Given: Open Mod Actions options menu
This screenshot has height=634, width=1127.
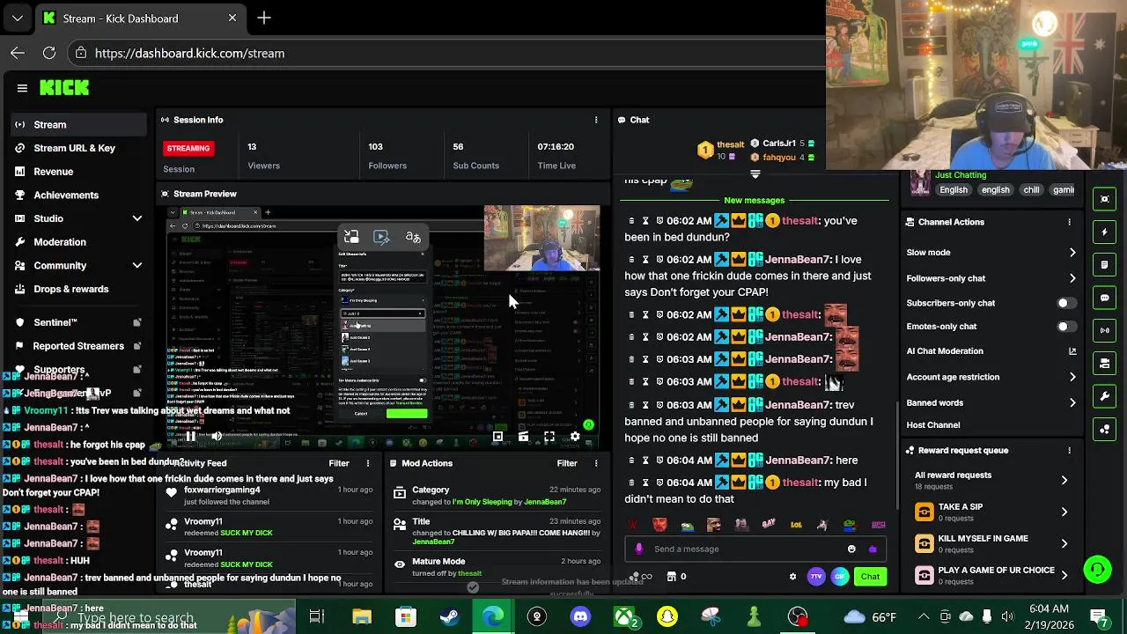Looking at the screenshot, I should [596, 463].
